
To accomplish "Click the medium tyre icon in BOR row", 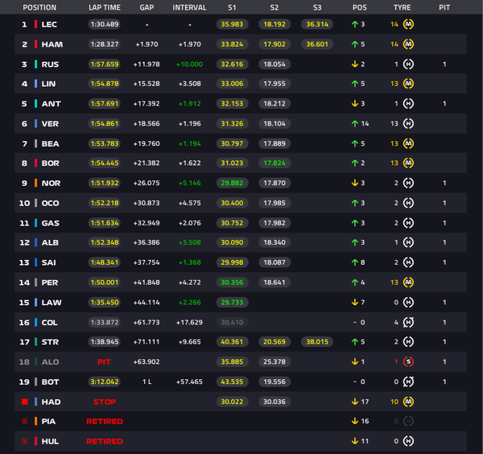I will pyautogui.click(x=408, y=163).
